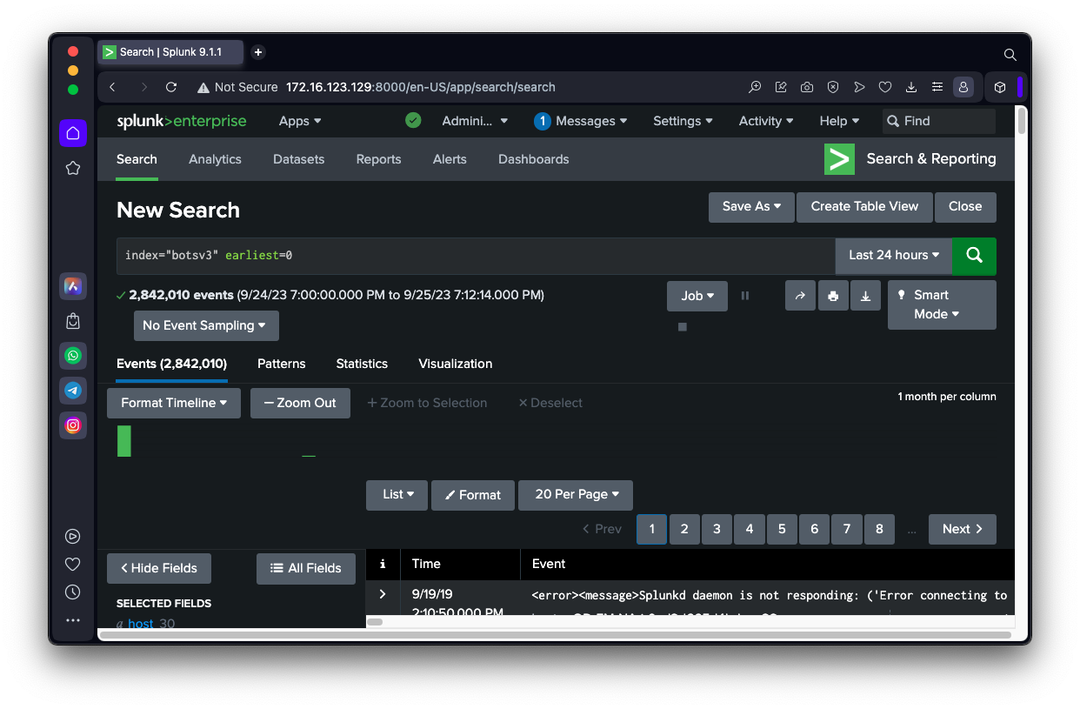Click the browser downloads icon in the address bar
The height and width of the screenshot is (709, 1080).
click(911, 87)
